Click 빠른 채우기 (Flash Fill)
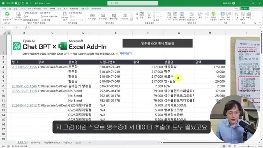This screenshot has width=263, height=148. [175, 16]
